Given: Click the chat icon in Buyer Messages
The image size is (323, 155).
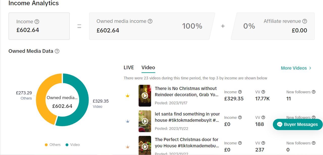Looking at the screenshot, I should [x=280, y=125].
